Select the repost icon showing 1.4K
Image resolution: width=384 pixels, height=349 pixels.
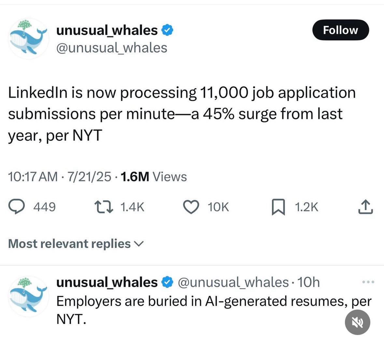point(104,206)
